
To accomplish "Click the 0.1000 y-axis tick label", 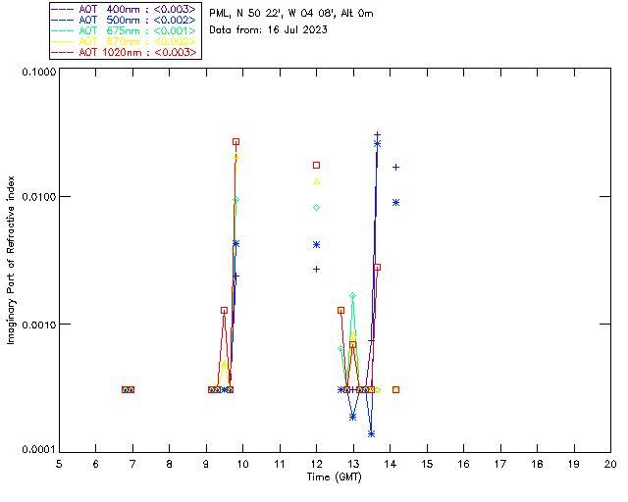I will [39, 72].
